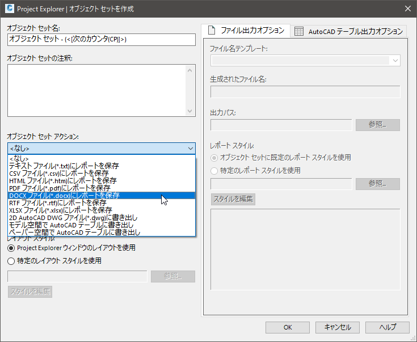Click the 出力パス field

click(x=281, y=125)
